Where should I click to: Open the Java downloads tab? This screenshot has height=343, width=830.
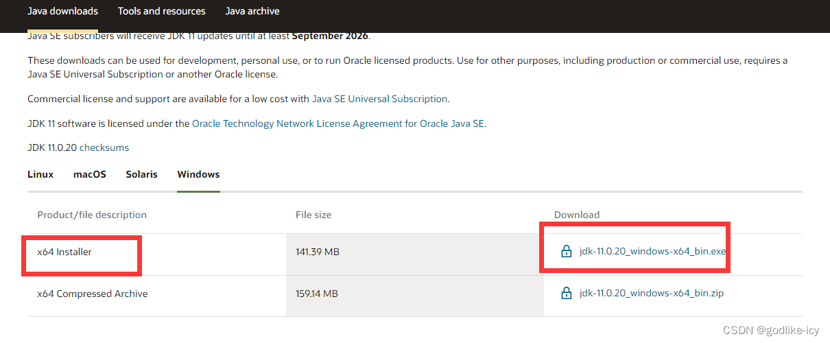coord(62,11)
